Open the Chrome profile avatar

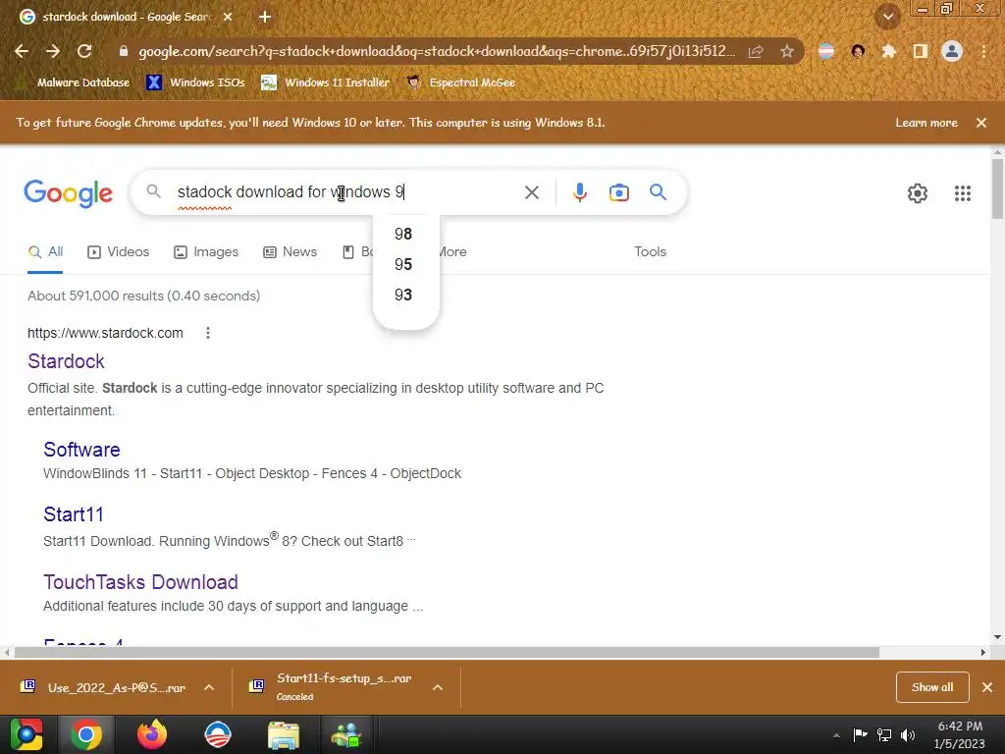pyautogui.click(x=952, y=51)
